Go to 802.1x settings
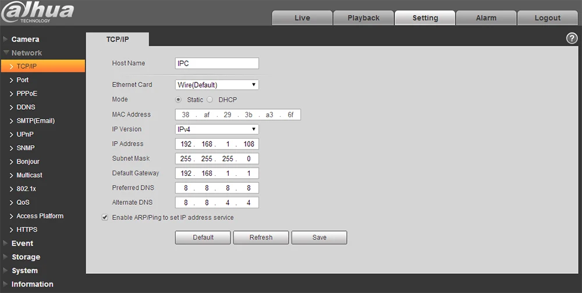Viewport: 582px width, 293px height. [x=26, y=189]
